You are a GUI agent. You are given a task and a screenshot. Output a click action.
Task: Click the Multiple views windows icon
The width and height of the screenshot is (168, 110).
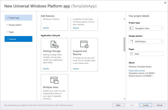pyautogui.click(x=54, y=80)
